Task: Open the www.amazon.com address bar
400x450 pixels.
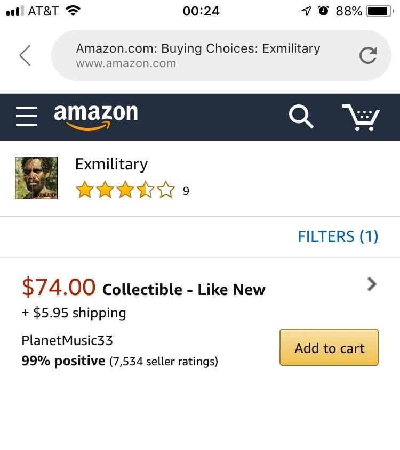Action: pos(198,55)
